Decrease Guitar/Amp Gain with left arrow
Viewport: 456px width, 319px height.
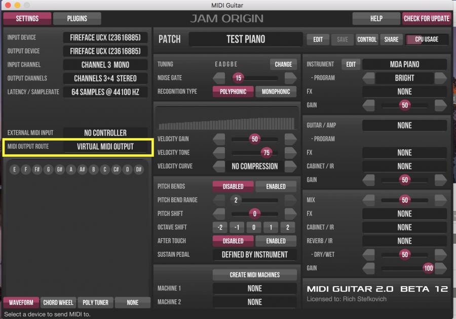(x=368, y=180)
